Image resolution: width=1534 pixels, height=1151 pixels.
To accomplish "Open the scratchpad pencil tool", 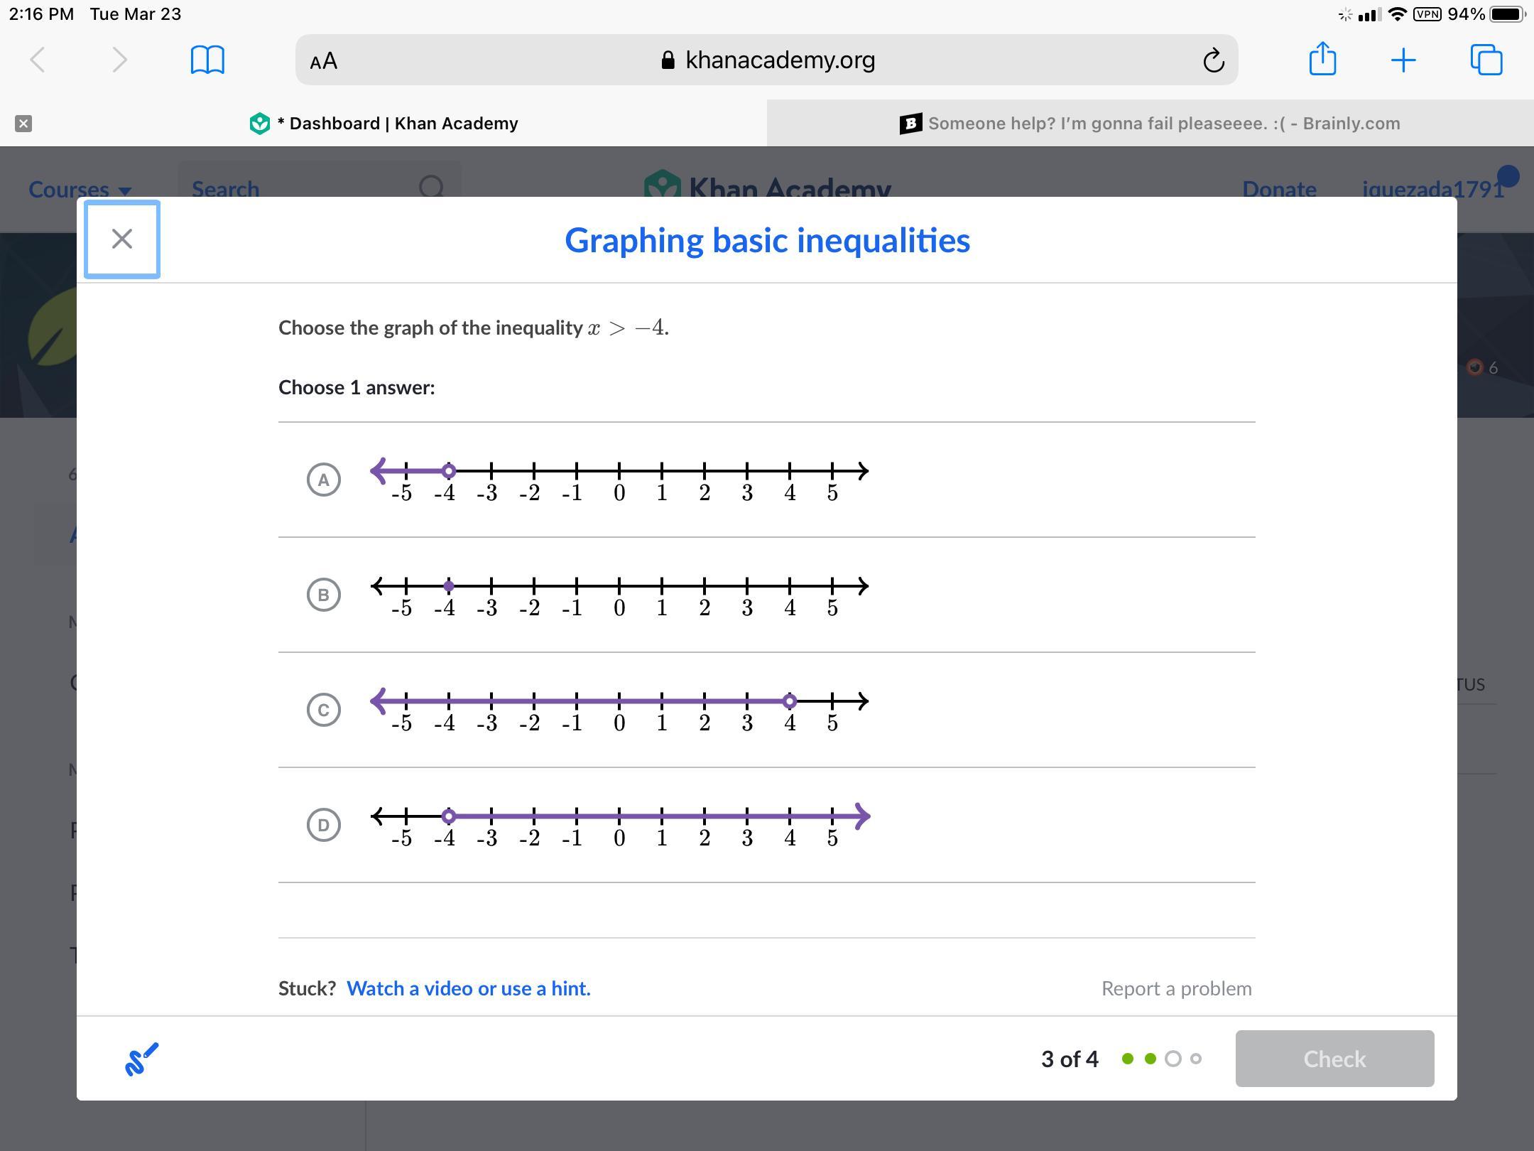I will tap(141, 1059).
